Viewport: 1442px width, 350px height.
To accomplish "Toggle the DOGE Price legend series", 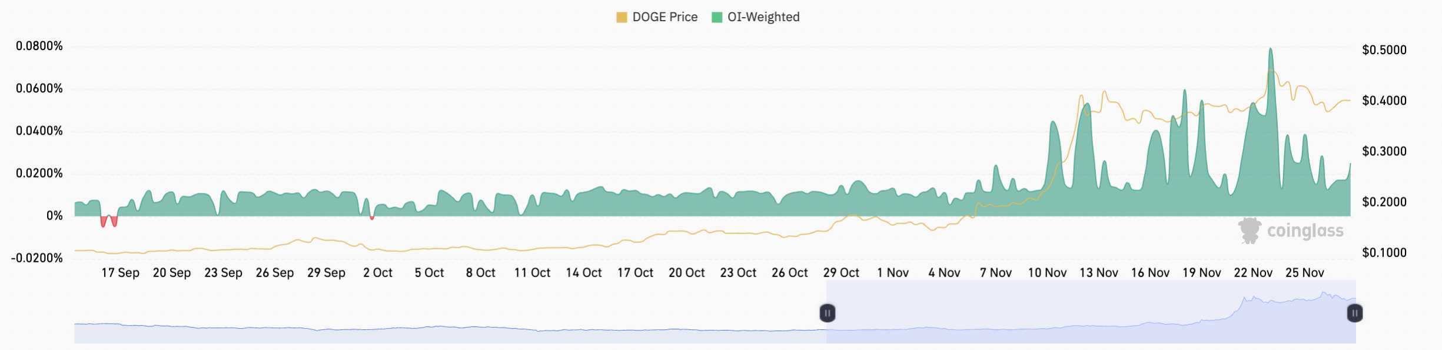I will (x=656, y=17).
